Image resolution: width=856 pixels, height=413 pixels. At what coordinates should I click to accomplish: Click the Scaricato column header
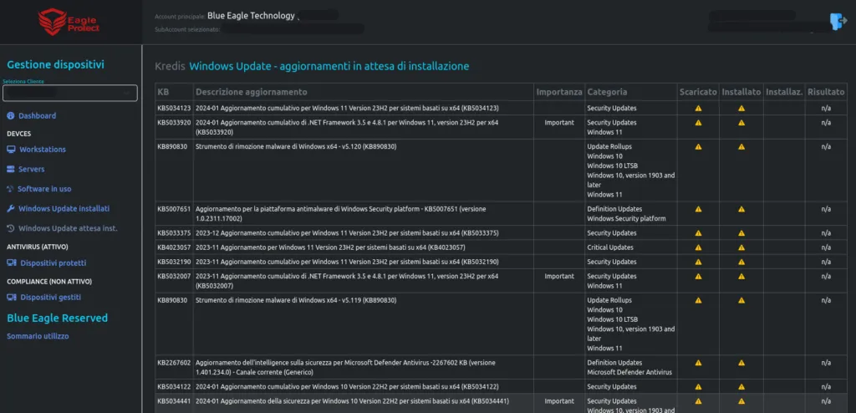[698, 92]
